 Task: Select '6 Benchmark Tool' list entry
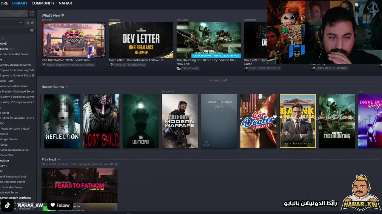click(13, 177)
